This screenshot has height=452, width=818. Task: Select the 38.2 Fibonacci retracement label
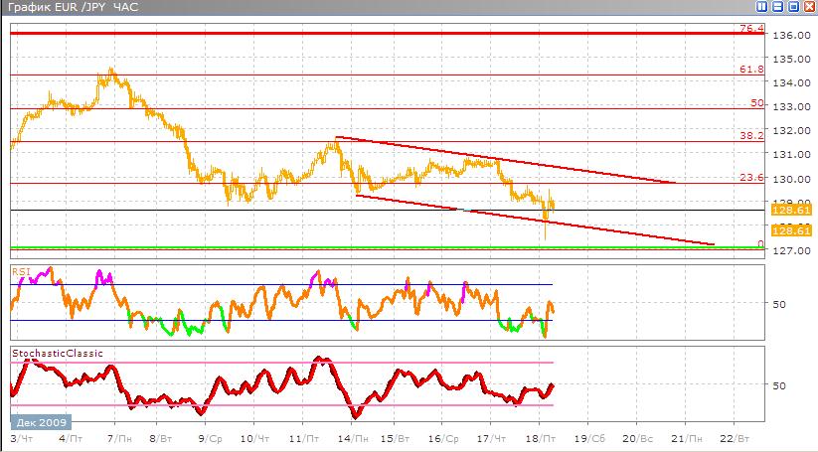750,135
